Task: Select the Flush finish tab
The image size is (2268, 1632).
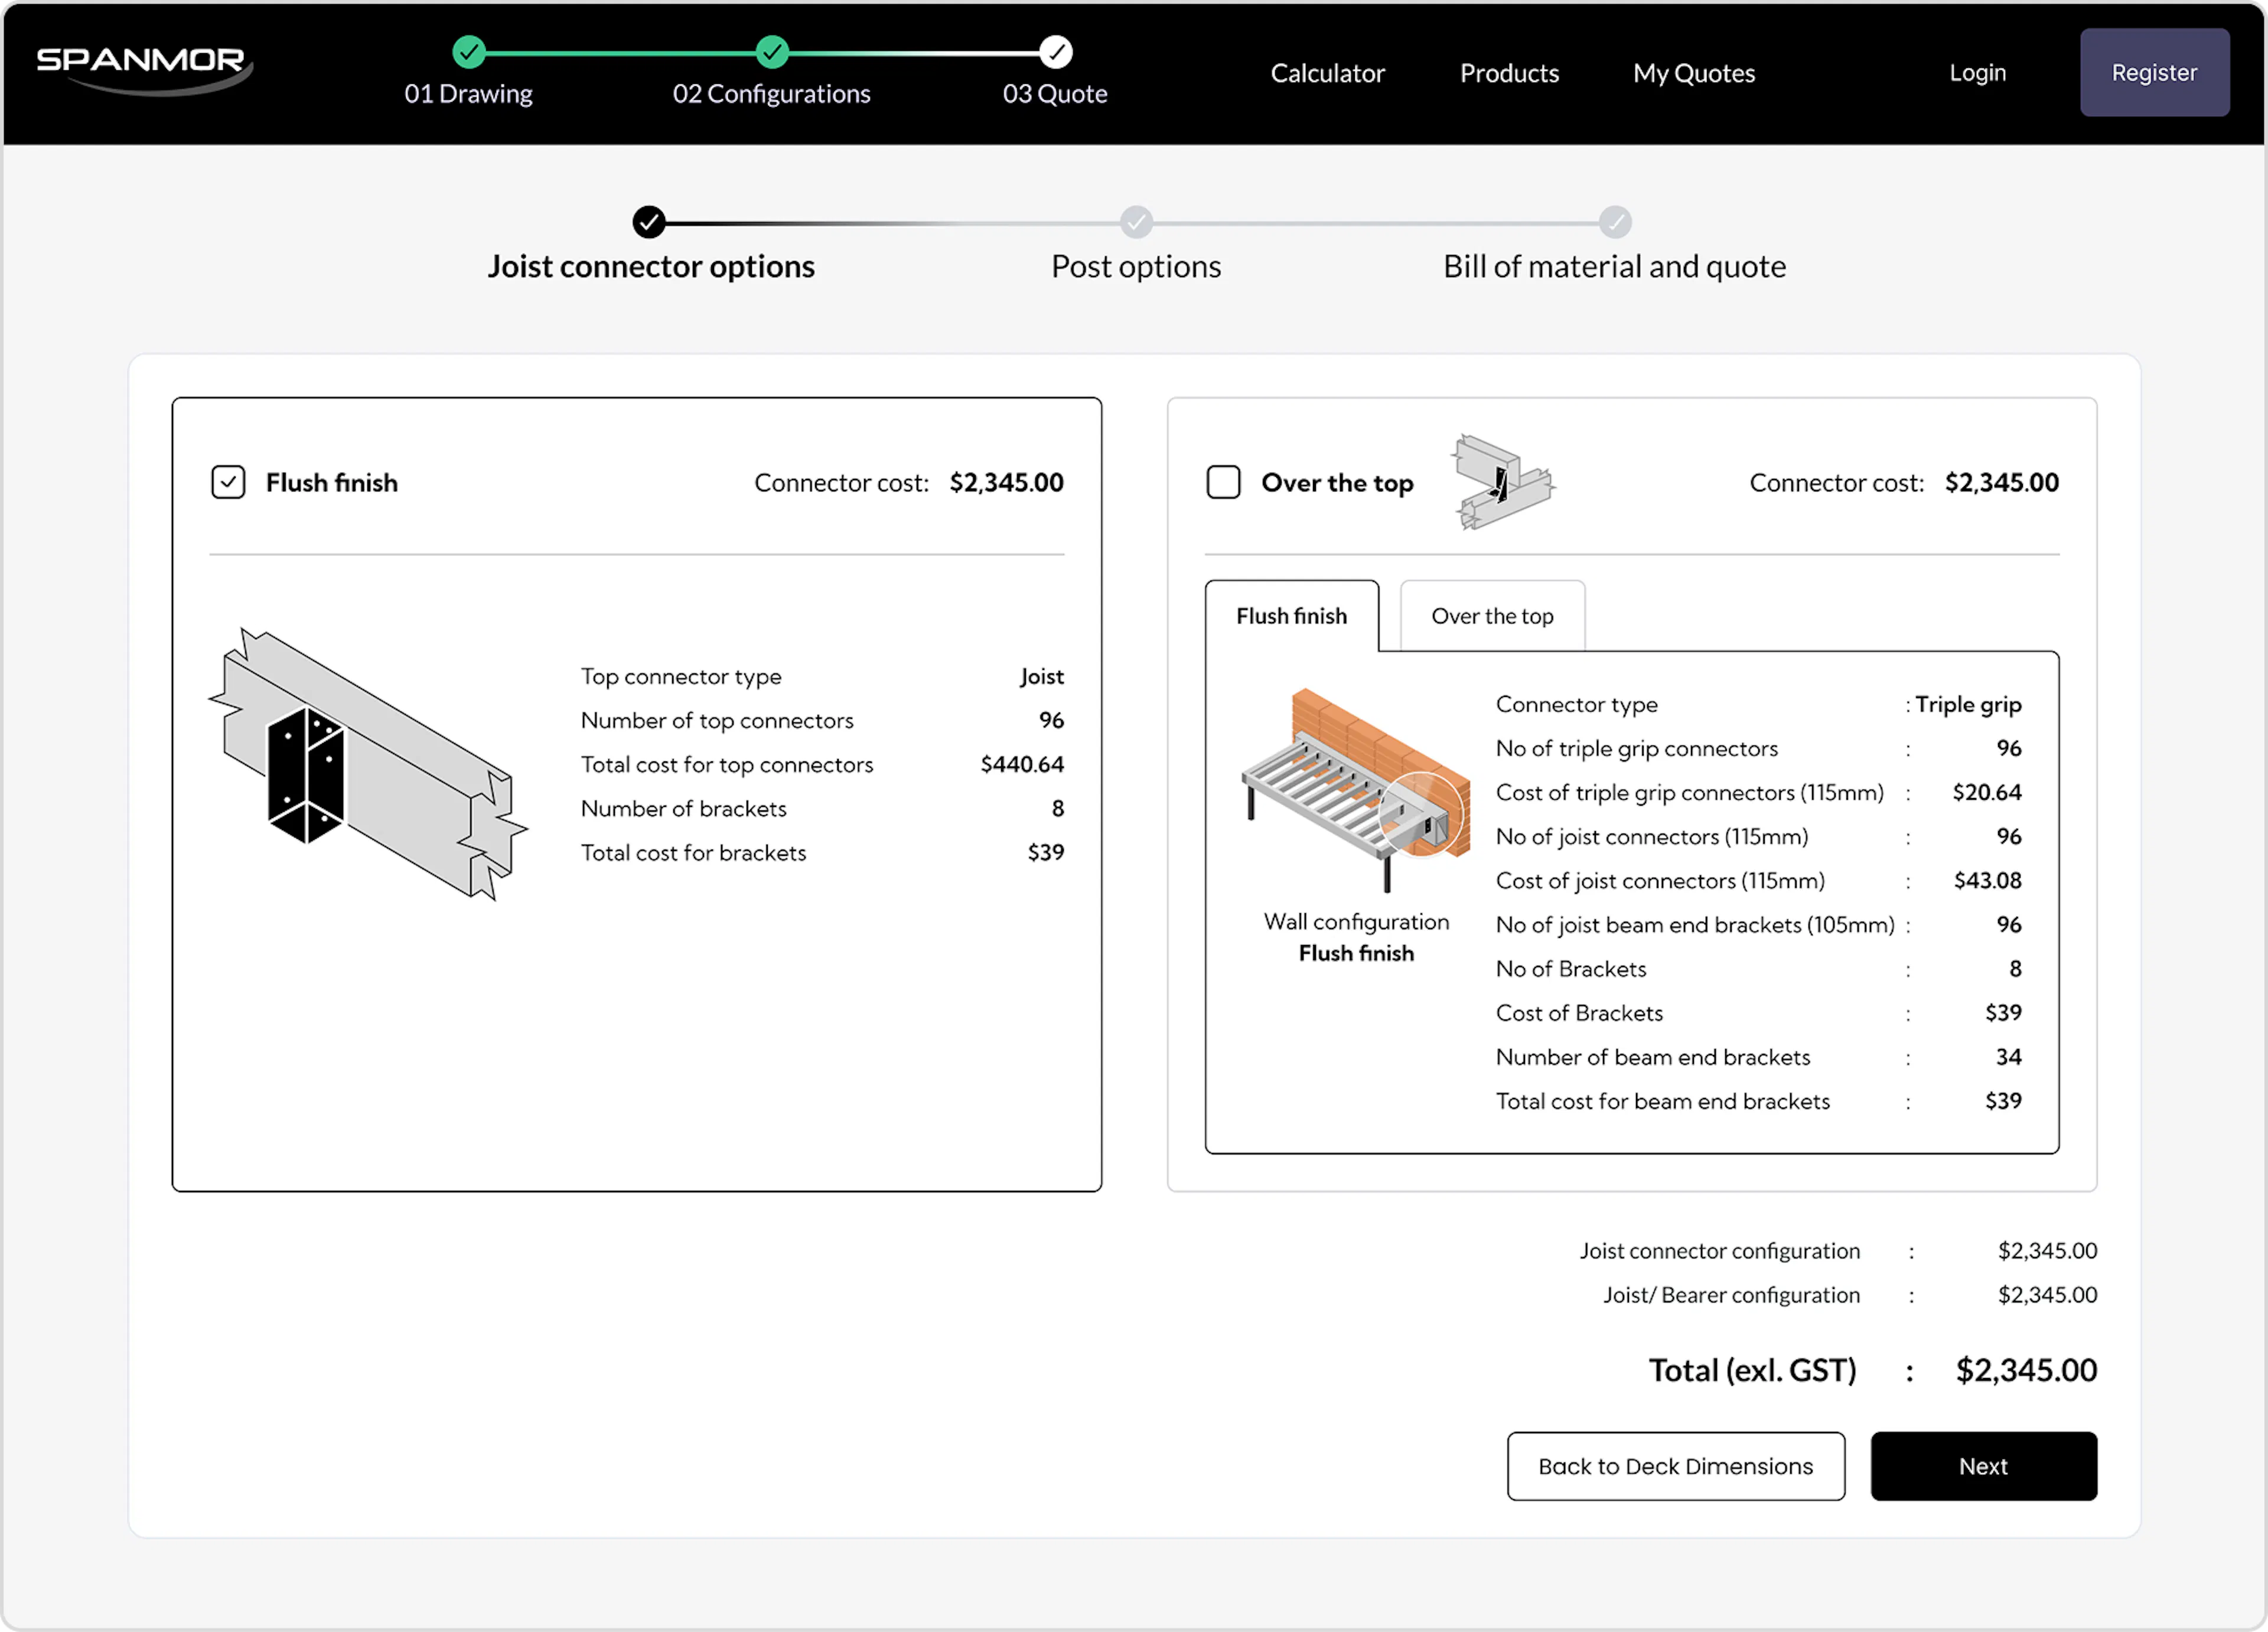Action: pyautogui.click(x=1290, y=616)
